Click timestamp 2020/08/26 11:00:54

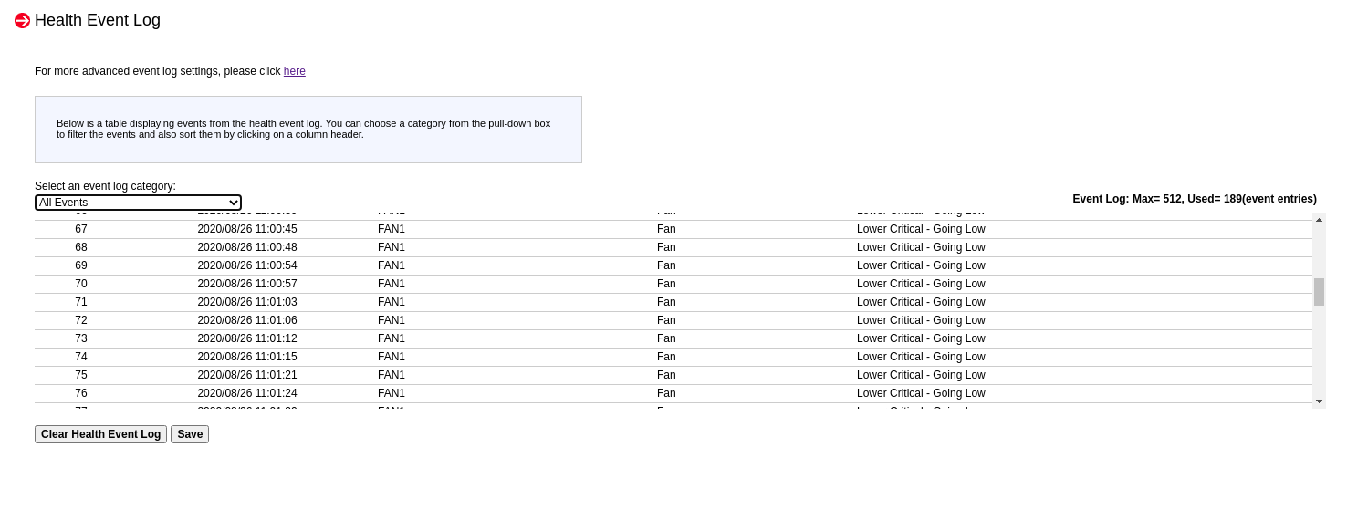[247, 265]
